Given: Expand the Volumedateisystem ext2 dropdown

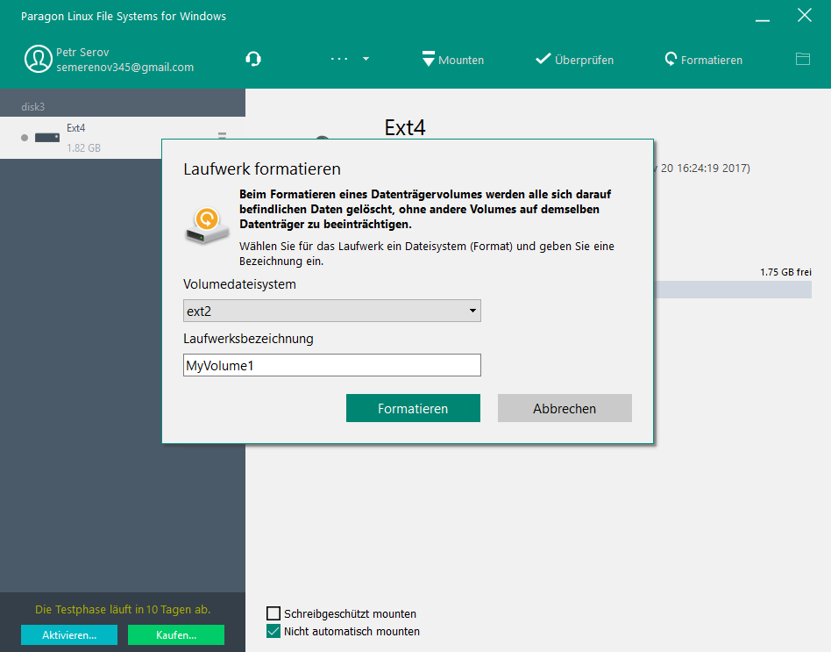Looking at the screenshot, I should point(331,311).
